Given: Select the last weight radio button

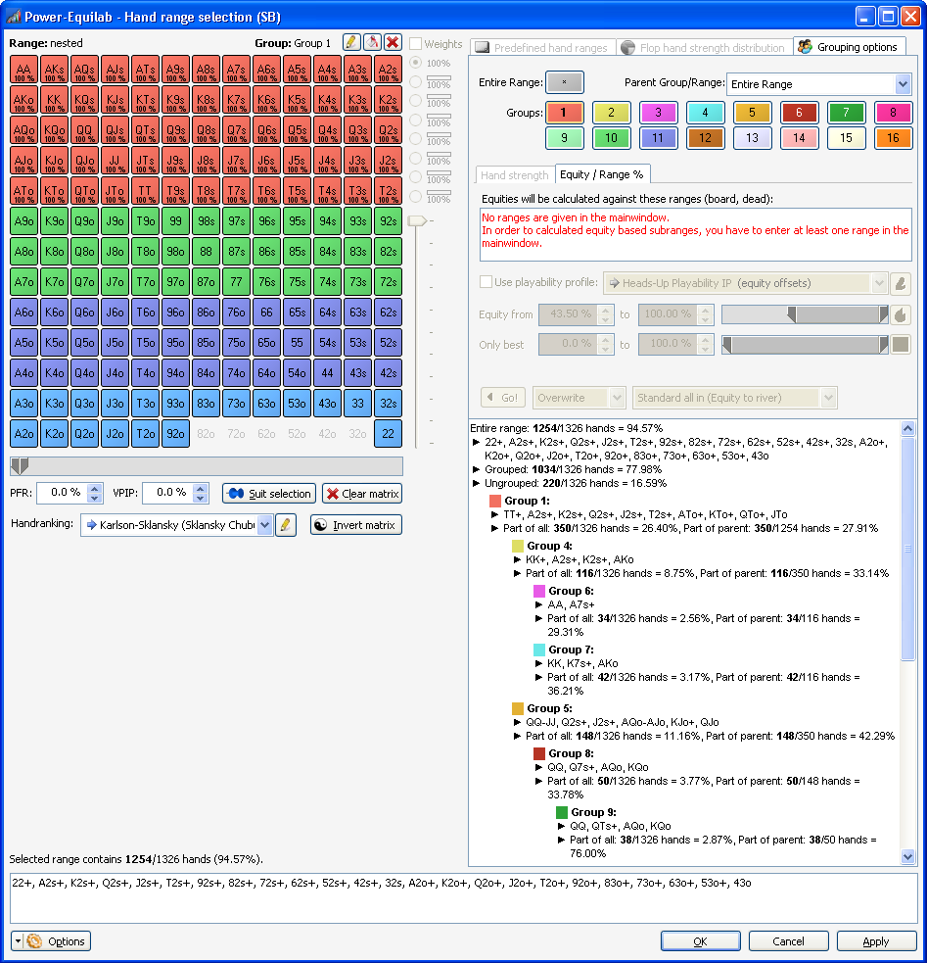Looking at the screenshot, I should [416, 197].
